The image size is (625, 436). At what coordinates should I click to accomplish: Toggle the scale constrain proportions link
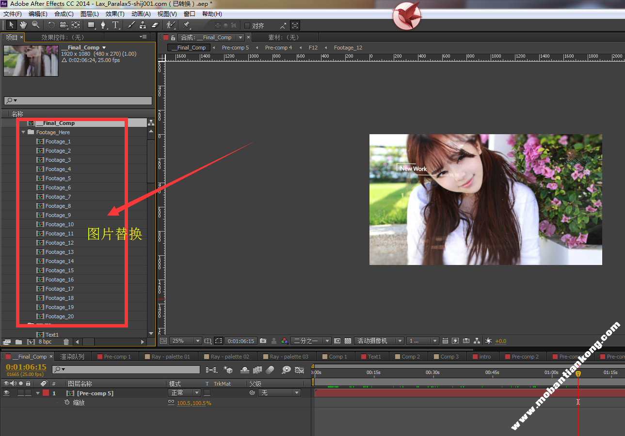(171, 403)
